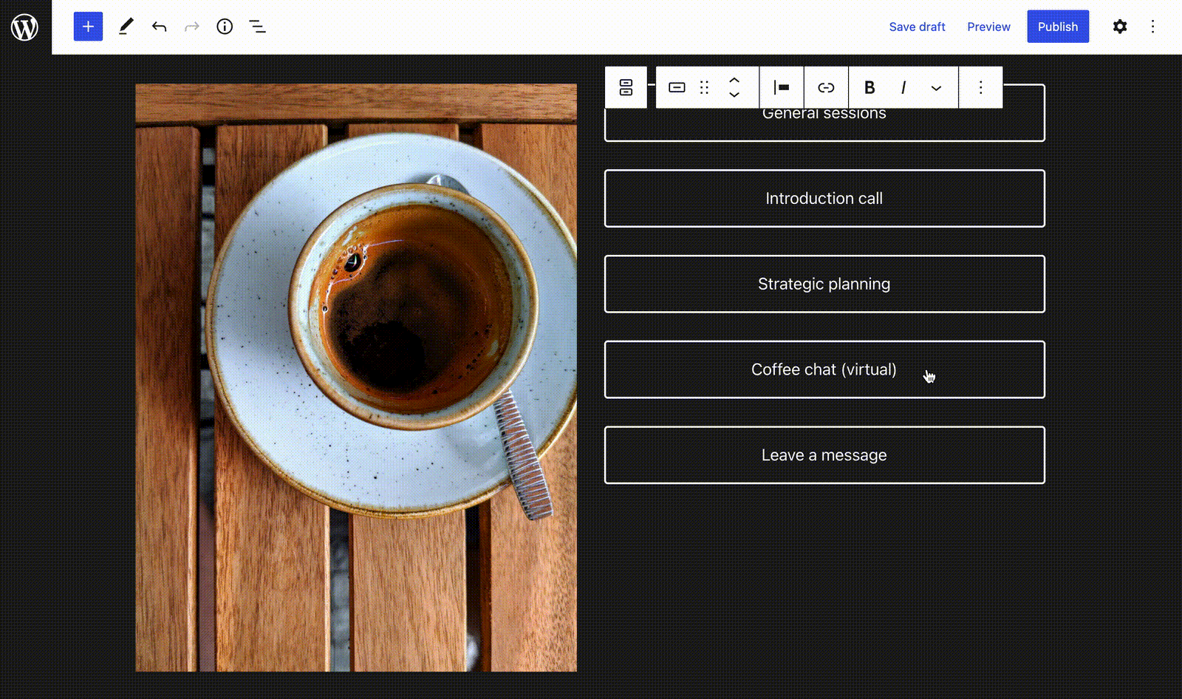Open the document details info icon
The width and height of the screenshot is (1182, 699).
225,27
